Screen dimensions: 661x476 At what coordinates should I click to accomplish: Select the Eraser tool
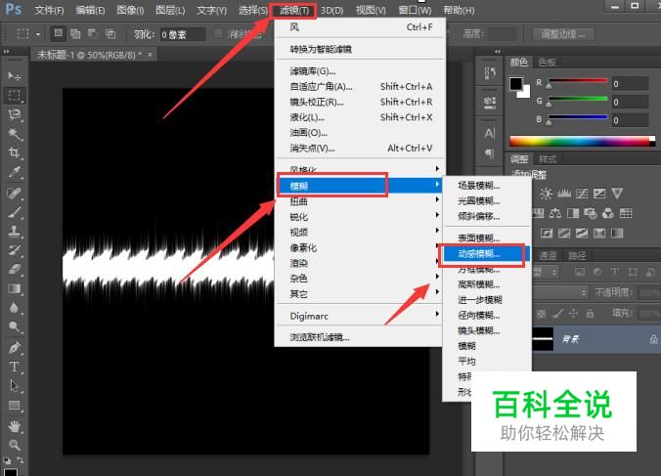pos(14,269)
